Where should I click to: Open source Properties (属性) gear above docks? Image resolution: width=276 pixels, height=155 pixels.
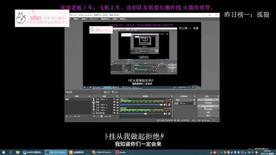107,92
